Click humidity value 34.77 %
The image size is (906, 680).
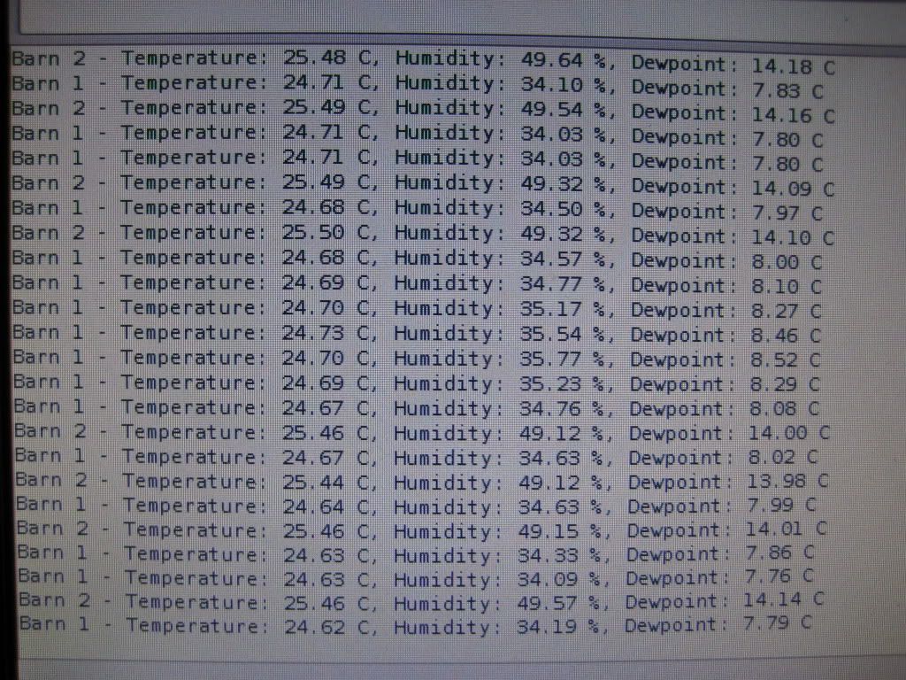pos(564,284)
